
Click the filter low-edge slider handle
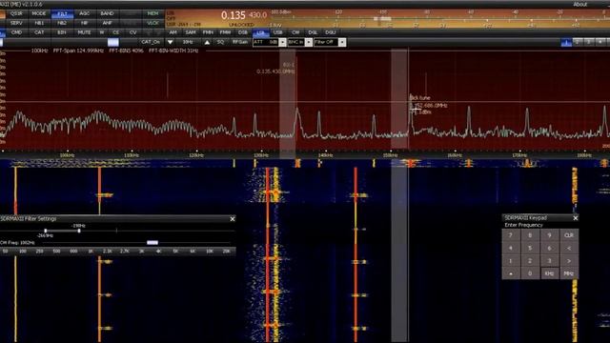pyautogui.click(x=46, y=231)
